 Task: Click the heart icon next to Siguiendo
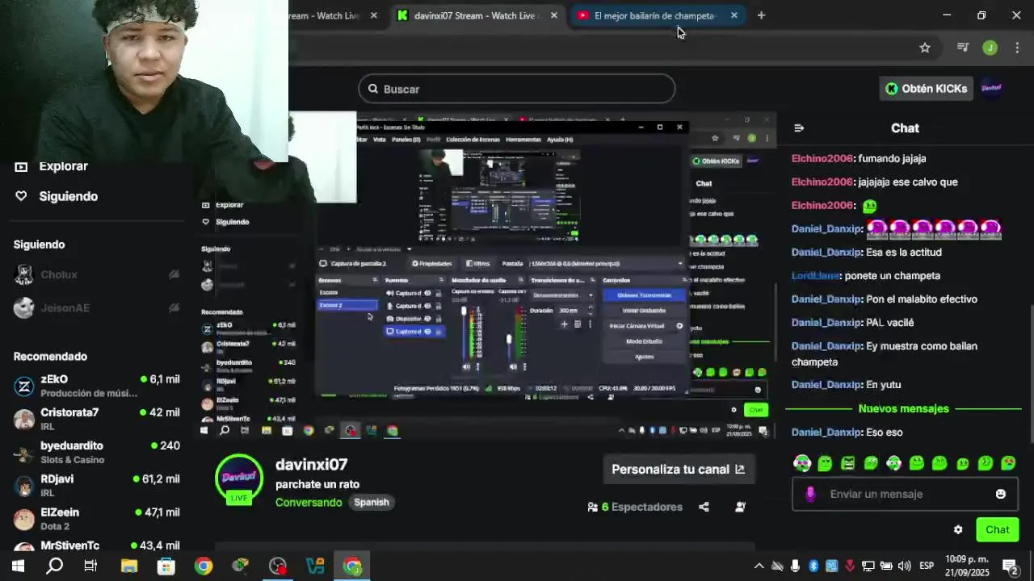(21, 196)
